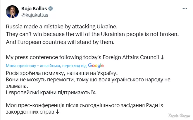Screen dimensions: 193x120
Task: Click the Google logo in translation note
Action: click(95, 65)
